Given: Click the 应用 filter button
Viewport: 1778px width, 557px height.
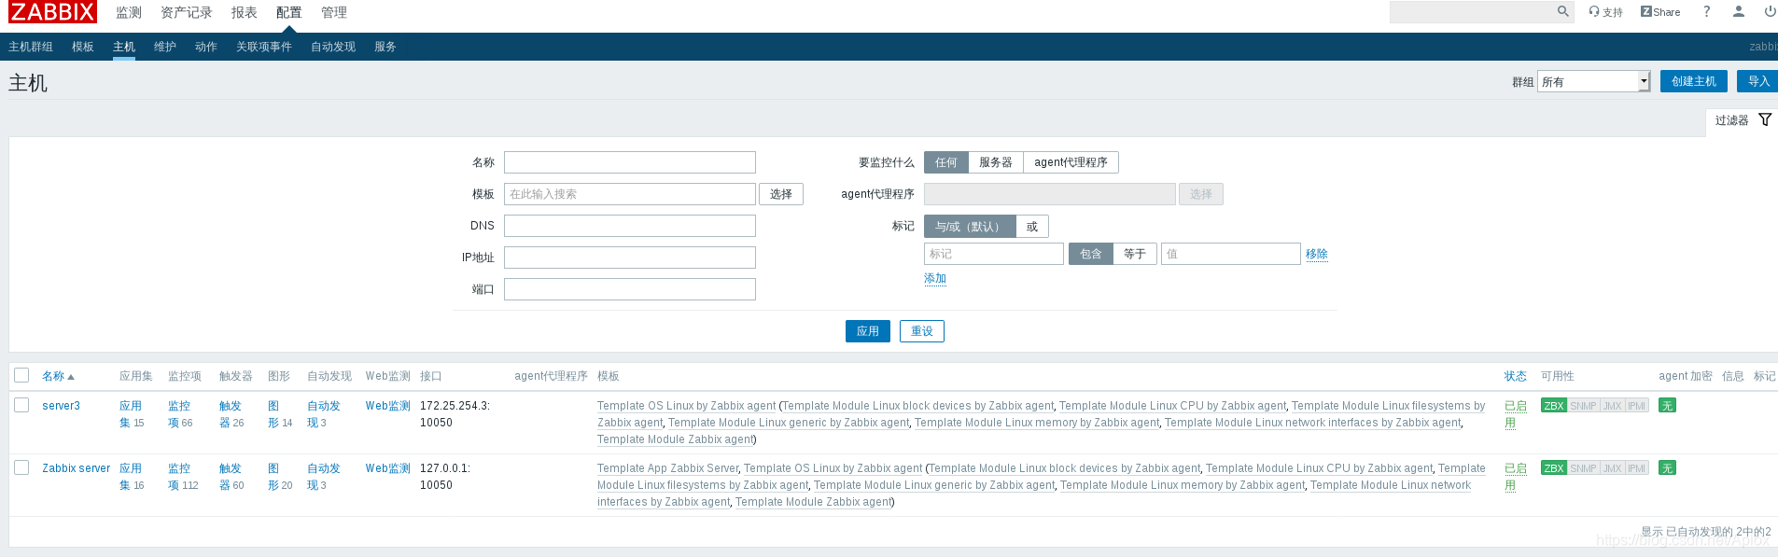Looking at the screenshot, I should coord(868,331).
